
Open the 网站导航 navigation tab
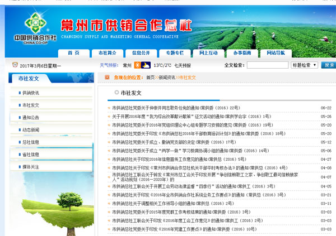(x=276, y=52)
